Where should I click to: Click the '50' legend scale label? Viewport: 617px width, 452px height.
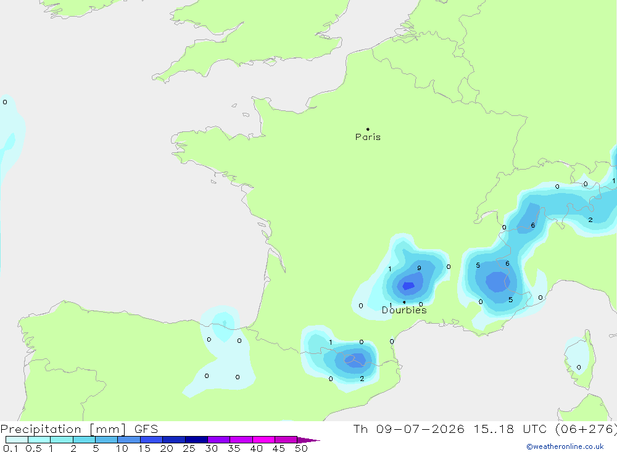click(302, 448)
